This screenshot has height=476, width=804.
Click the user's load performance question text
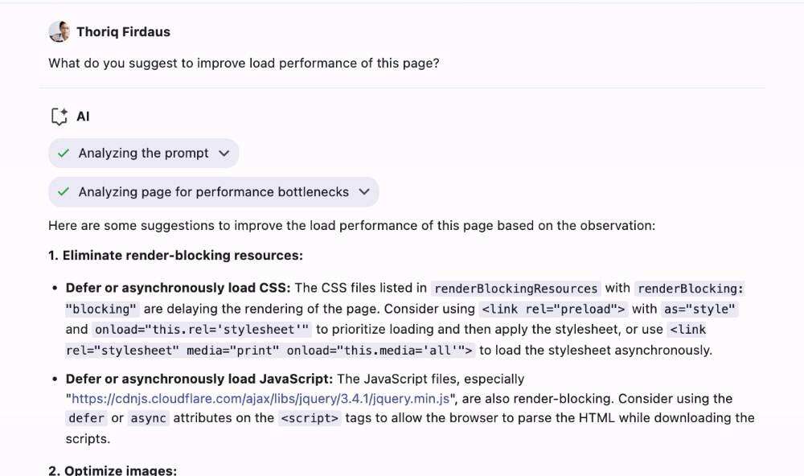click(244, 63)
